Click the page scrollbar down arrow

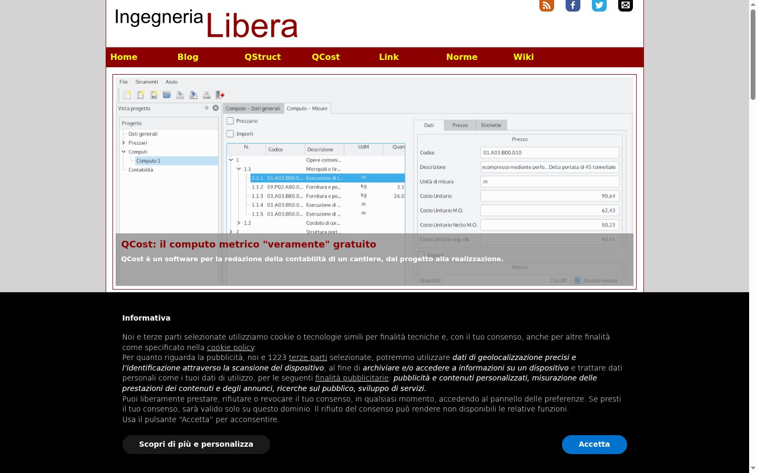click(753, 468)
